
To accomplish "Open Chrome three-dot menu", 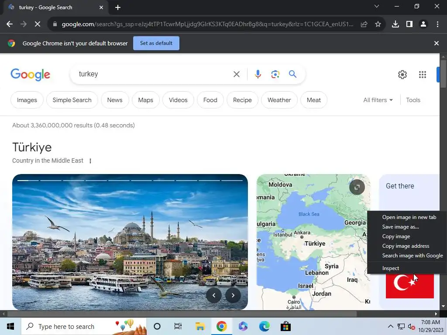I will coord(437,24).
